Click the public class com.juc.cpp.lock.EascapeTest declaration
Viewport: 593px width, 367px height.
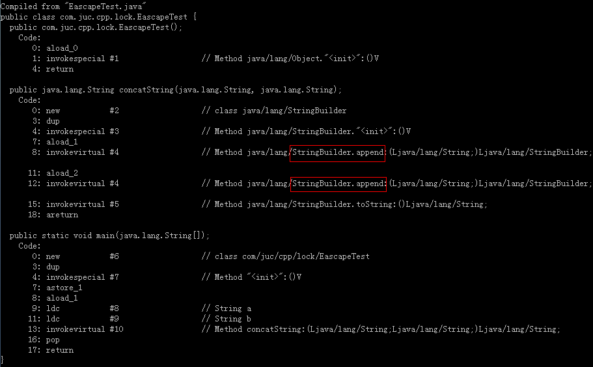(x=98, y=17)
